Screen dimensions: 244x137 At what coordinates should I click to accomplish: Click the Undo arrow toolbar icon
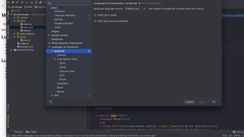coord(22,2)
